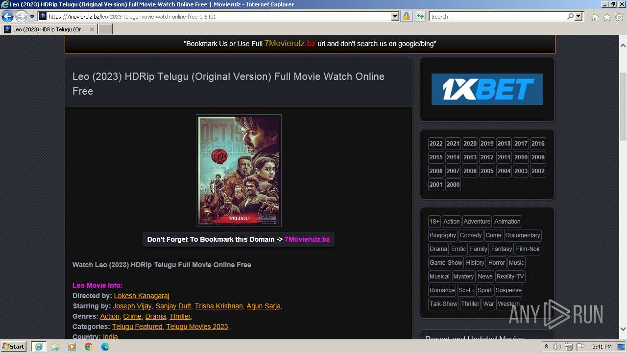
Task: Select the 2016 year button
Action: click(538, 144)
